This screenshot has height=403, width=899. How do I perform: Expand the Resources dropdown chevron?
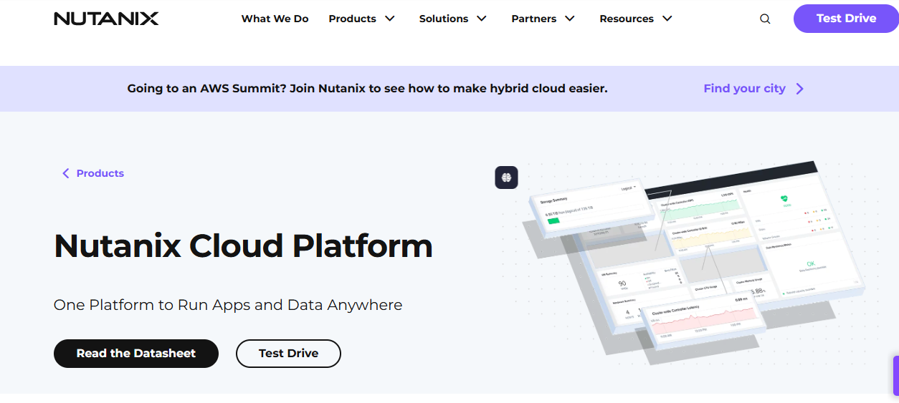click(x=667, y=19)
